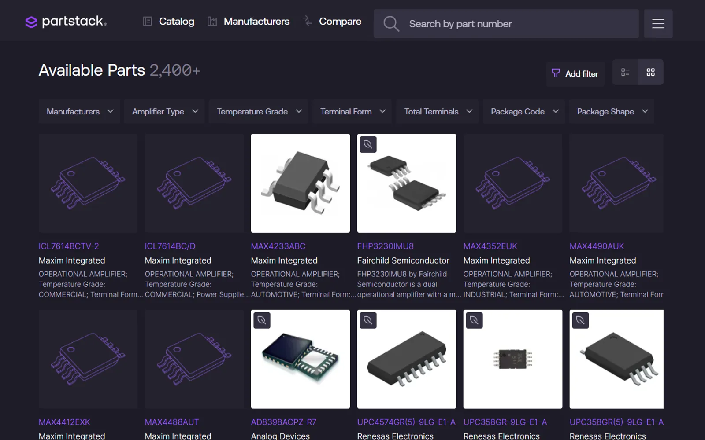Screen dimensions: 705x440
Task: Open part link ICL7614BCTV-2
Action: point(69,246)
